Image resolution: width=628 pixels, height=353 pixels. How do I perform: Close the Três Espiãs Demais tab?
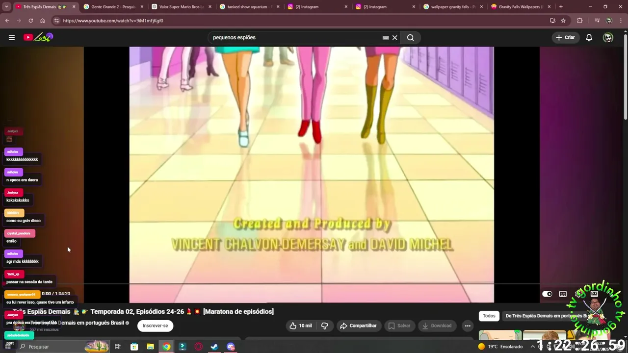click(x=74, y=7)
